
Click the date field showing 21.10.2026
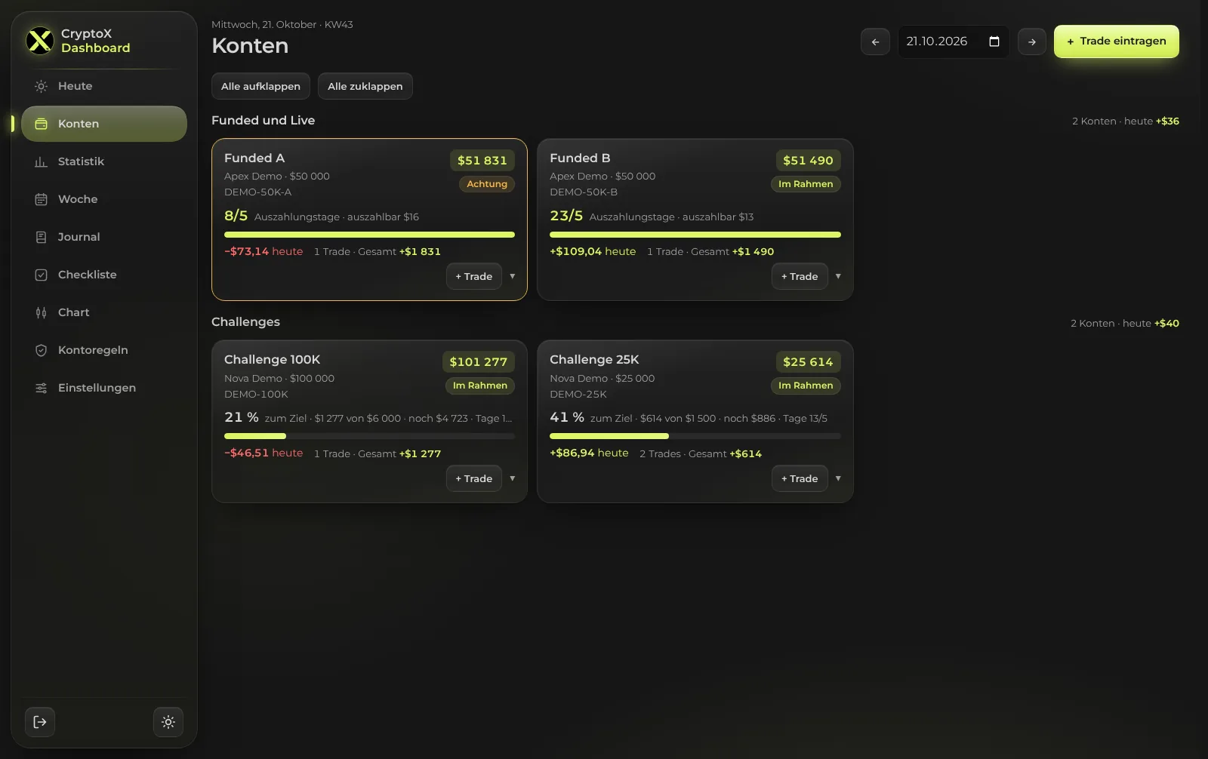pos(954,41)
